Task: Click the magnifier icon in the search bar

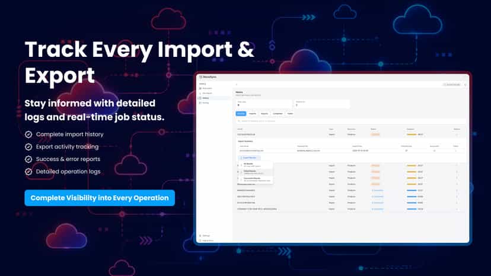Action: (239, 121)
